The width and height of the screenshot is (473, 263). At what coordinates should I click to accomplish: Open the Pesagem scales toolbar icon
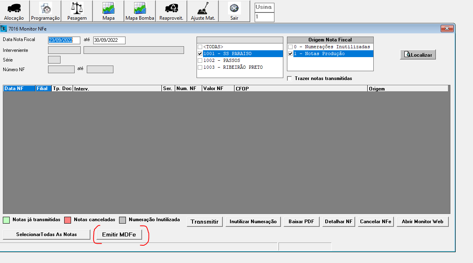click(x=77, y=11)
